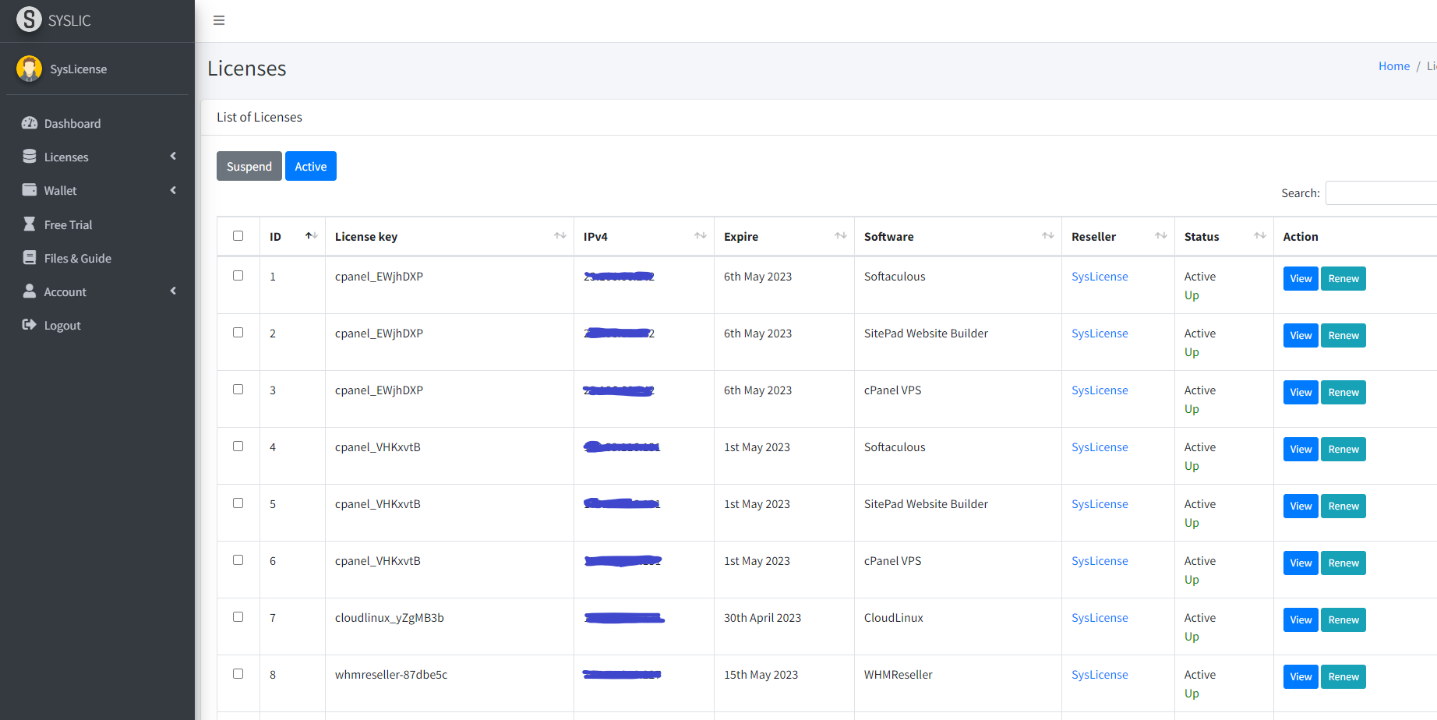Expand the Wallet sidebar submenu
The width and height of the screenshot is (1437, 720).
(x=173, y=190)
